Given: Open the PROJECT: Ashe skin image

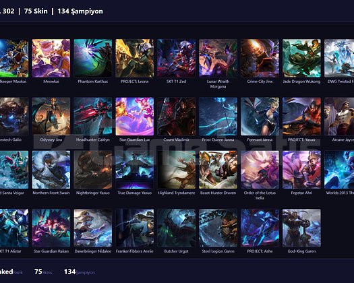Looking at the screenshot, I should tap(260, 228).
